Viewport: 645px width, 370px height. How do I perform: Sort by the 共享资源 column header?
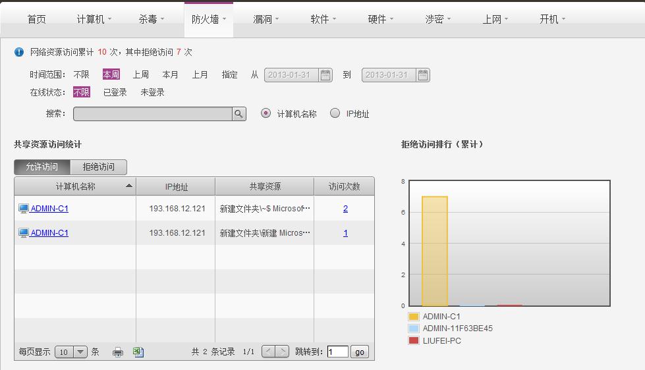click(265, 186)
